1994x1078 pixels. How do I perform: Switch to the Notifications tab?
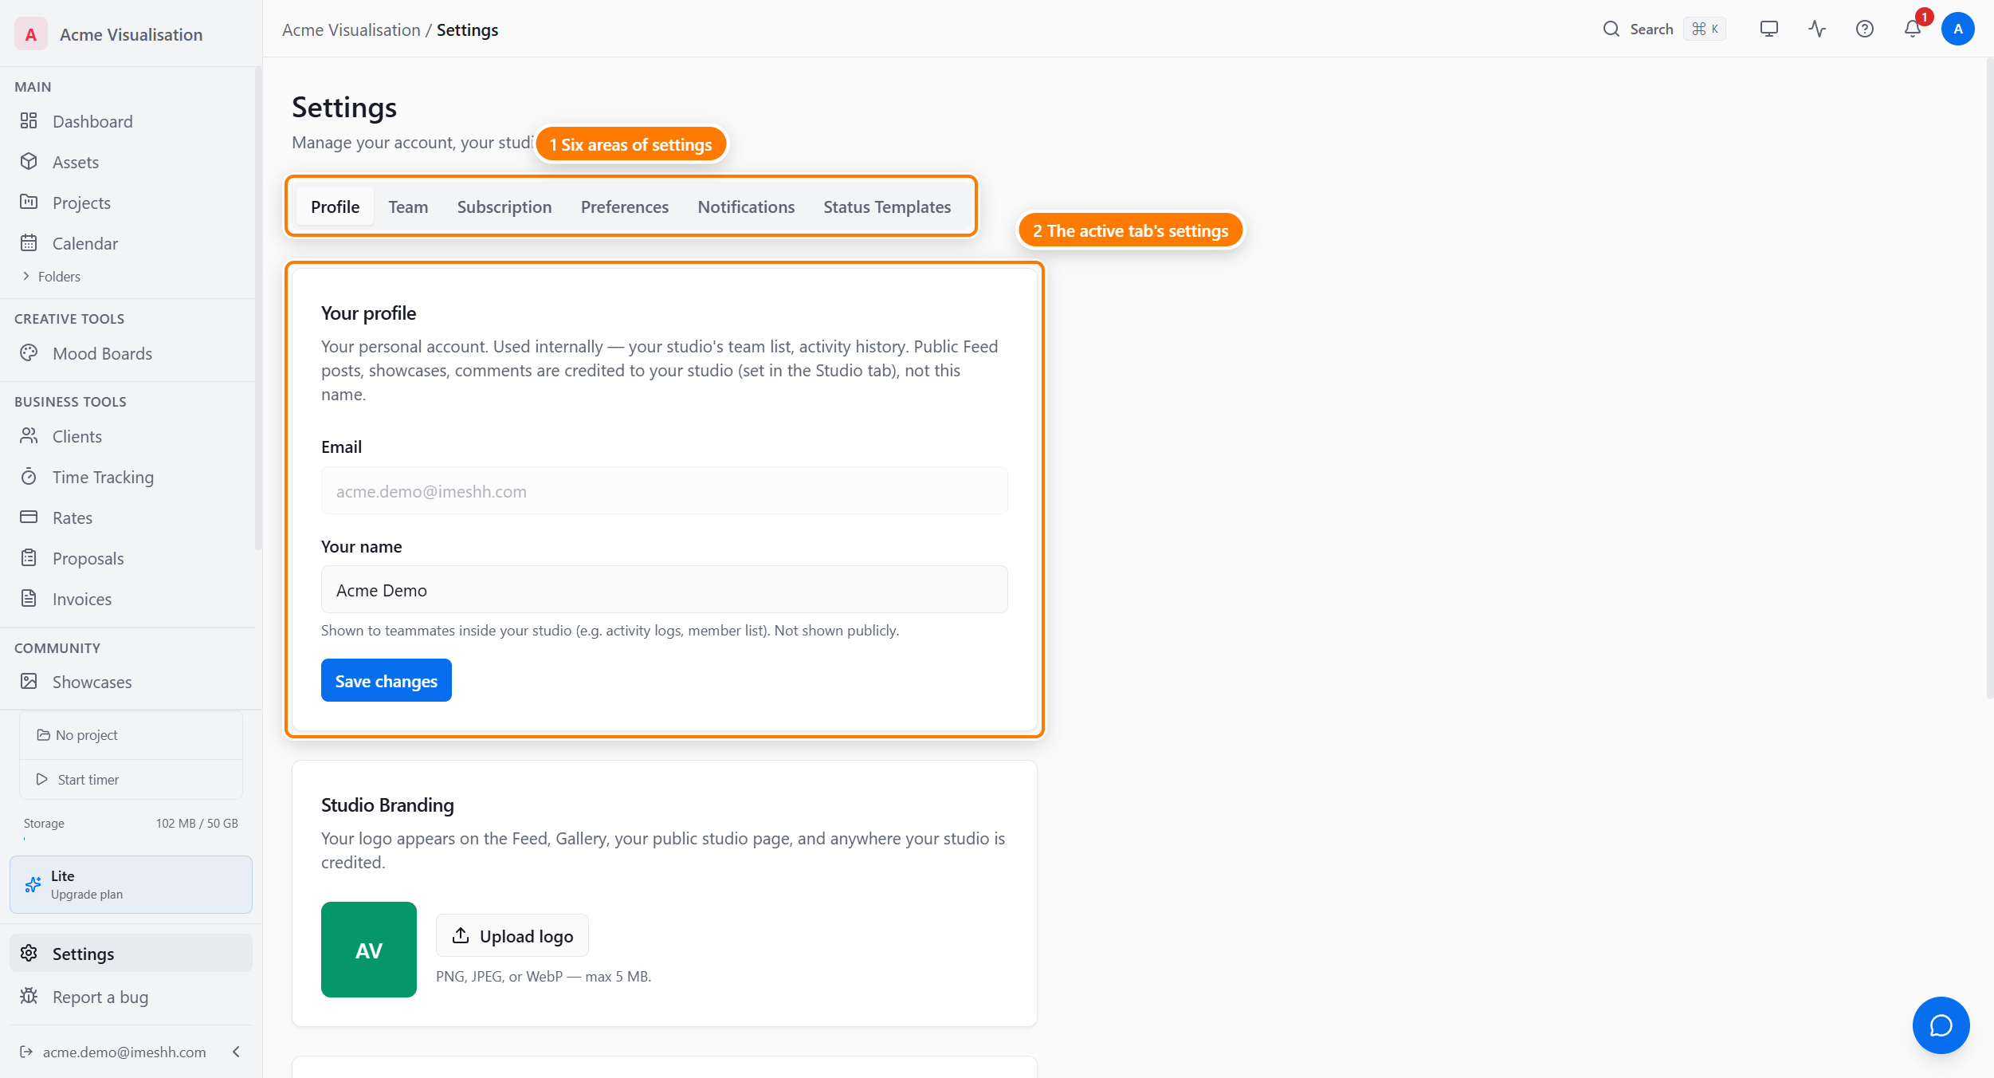[746, 207]
